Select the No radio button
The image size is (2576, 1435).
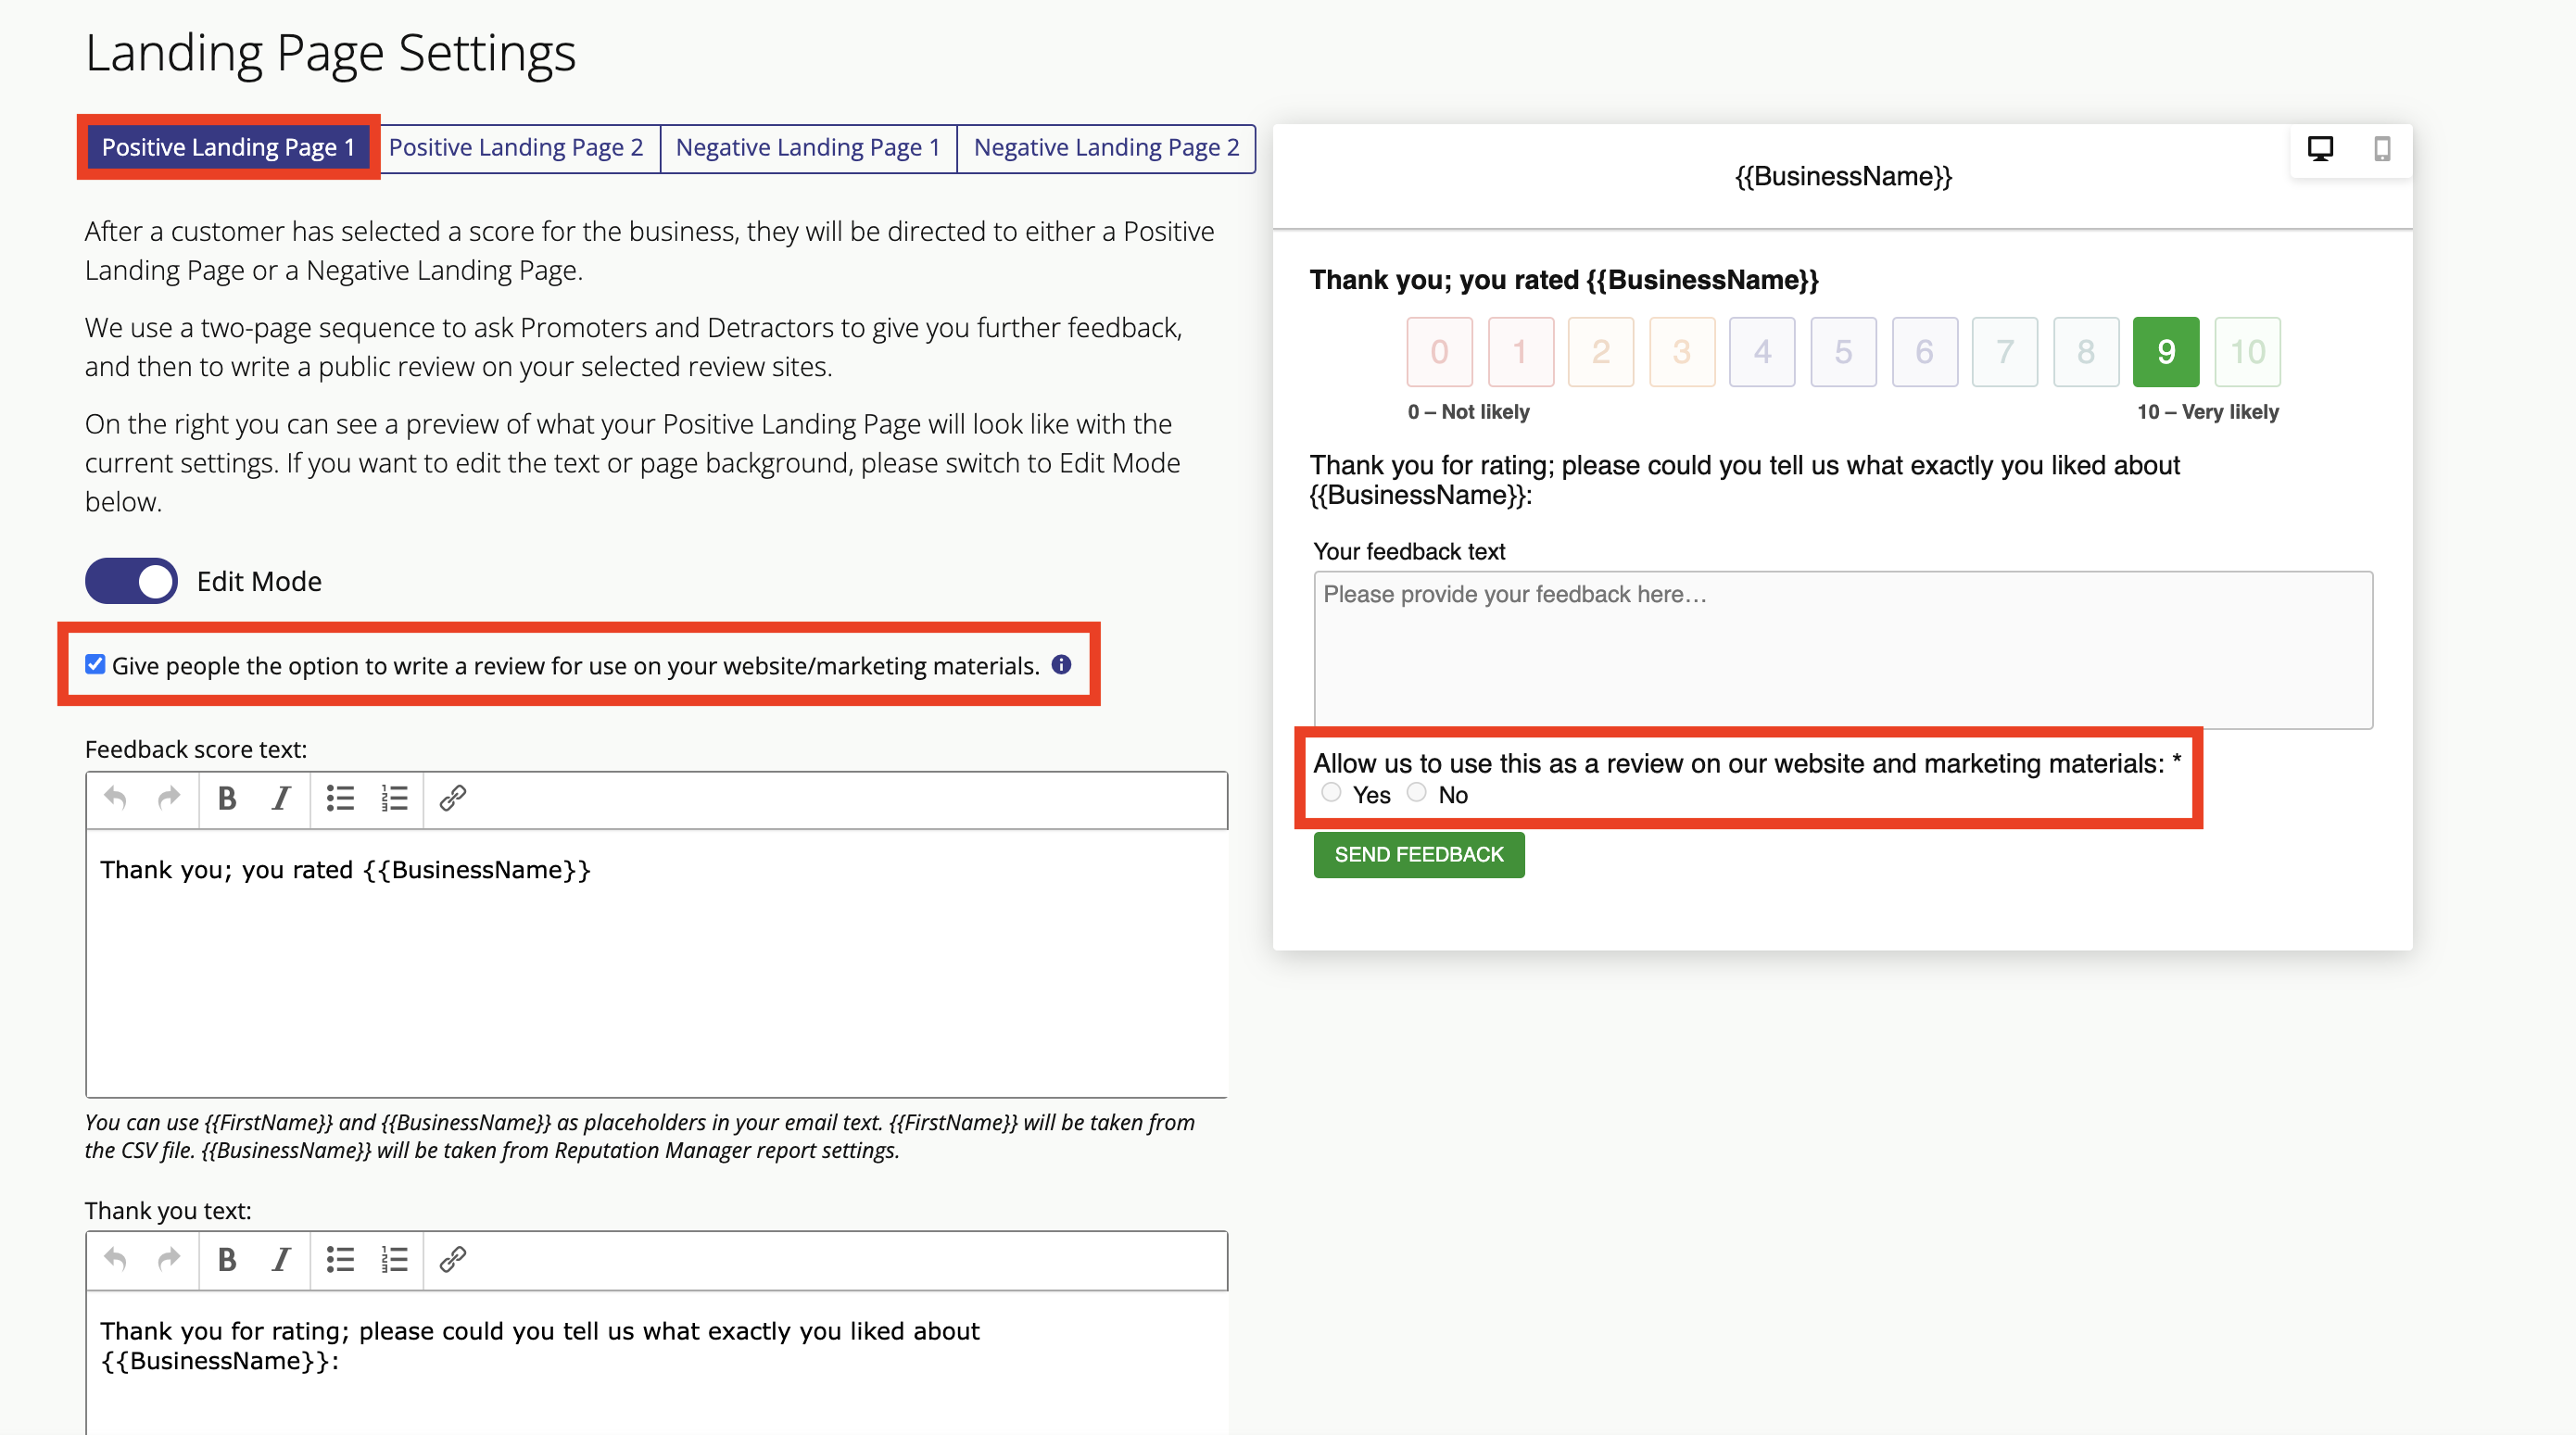click(1416, 793)
